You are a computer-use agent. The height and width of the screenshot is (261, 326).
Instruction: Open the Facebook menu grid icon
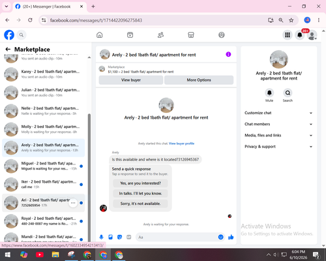click(x=288, y=35)
